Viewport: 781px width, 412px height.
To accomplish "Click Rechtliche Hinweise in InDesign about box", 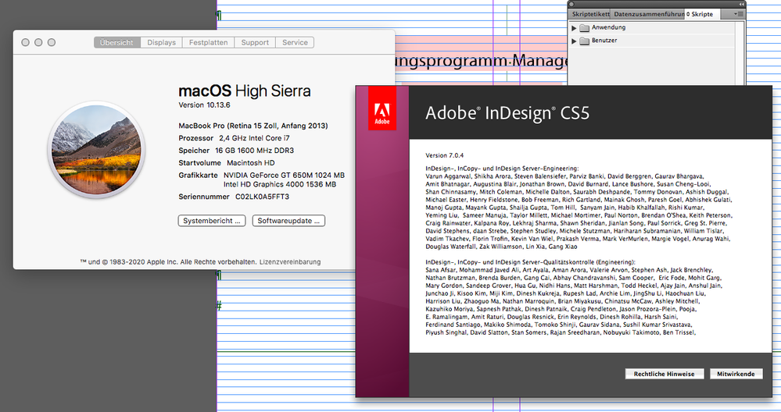I will point(664,374).
